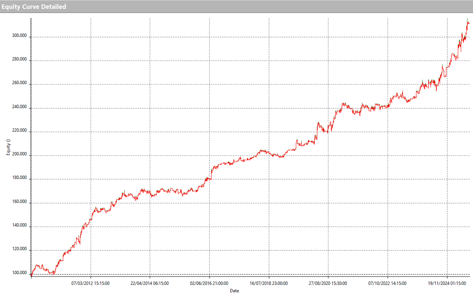
Task: Click the 180.000 y-axis label
Action: (x=20, y=178)
